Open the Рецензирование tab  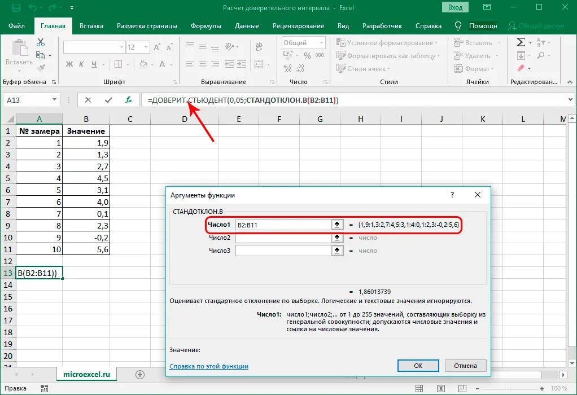(298, 26)
